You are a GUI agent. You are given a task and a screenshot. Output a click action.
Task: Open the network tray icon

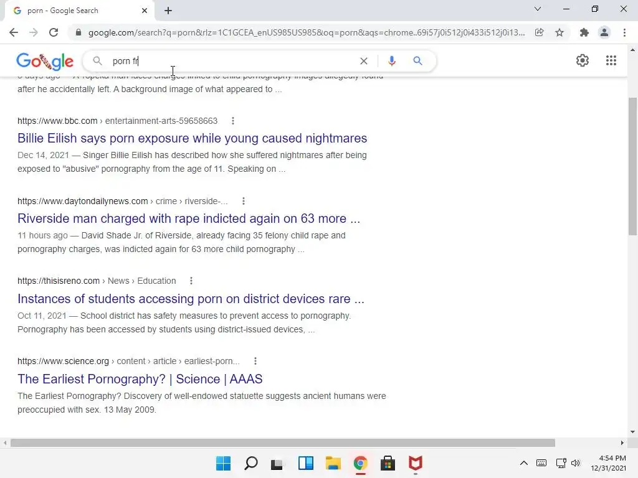click(x=561, y=463)
